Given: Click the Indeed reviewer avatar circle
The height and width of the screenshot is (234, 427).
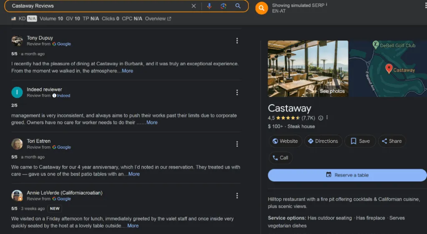Looking at the screenshot, I should point(17,92).
